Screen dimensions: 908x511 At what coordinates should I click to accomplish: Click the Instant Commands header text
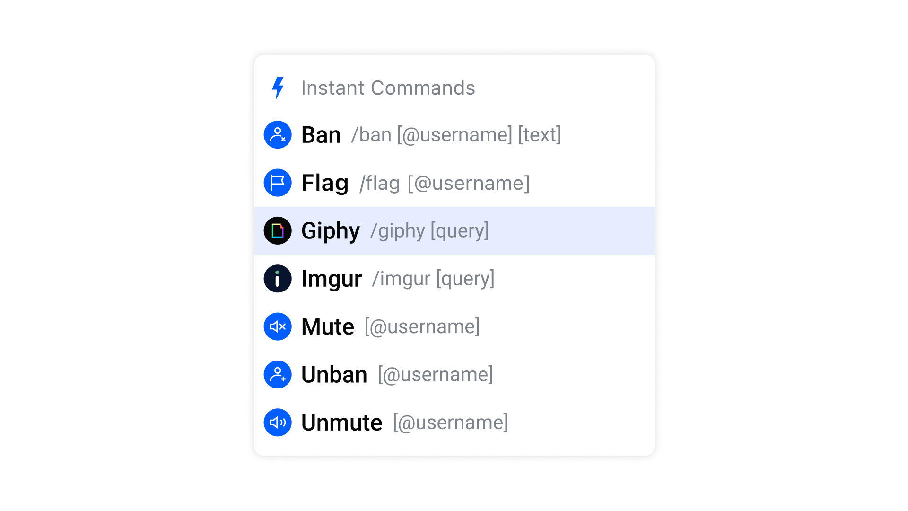[388, 88]
